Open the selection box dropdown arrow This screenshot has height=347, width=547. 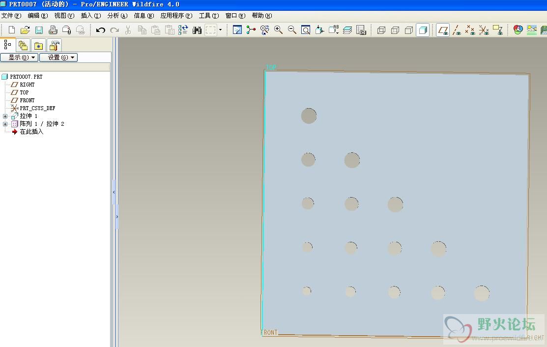pyautogui.click(x=220, y=30)
